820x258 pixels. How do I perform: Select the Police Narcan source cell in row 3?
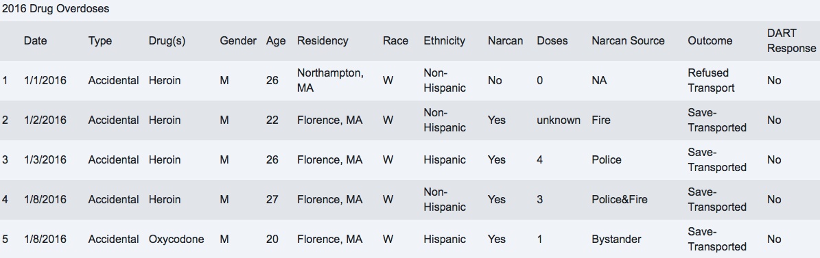coord(606,159)
